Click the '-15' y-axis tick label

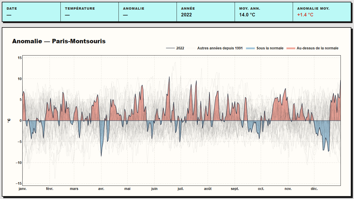[19, 184]
